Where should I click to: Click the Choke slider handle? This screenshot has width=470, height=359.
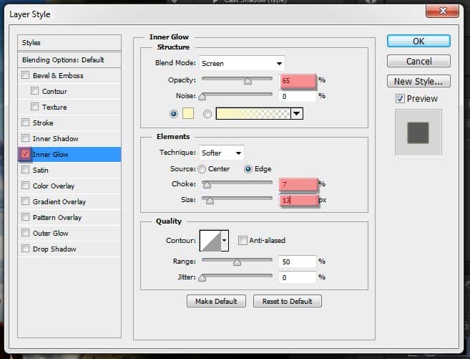pyautogui.click(x=207, y=185)
